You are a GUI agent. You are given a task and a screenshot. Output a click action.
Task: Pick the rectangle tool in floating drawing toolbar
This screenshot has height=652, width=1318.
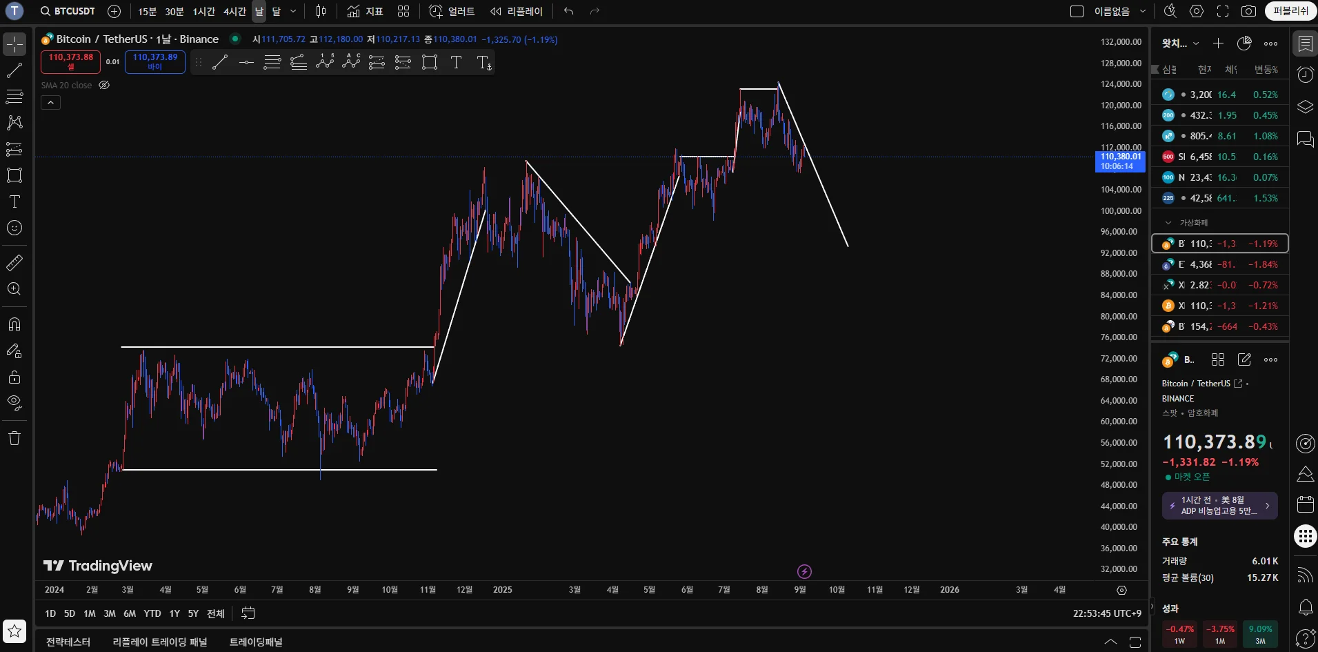click(x=430, y=63)
